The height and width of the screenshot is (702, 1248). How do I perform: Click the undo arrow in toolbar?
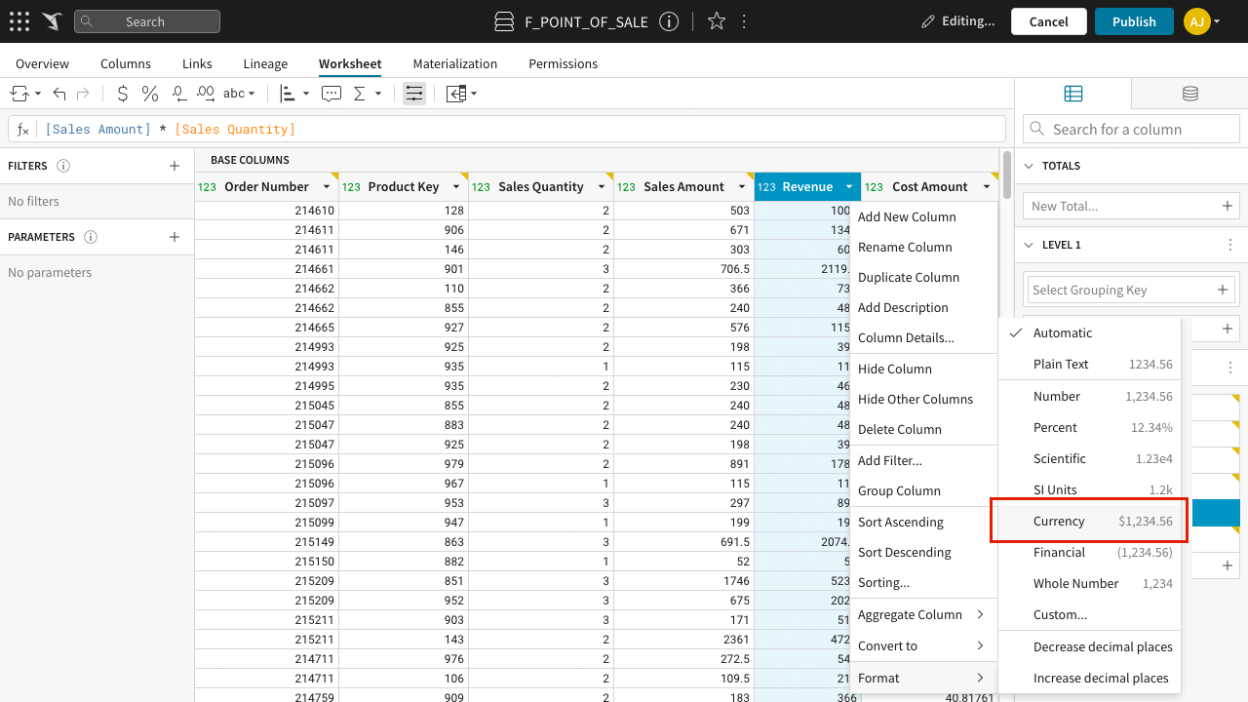(x=59, y=94)
